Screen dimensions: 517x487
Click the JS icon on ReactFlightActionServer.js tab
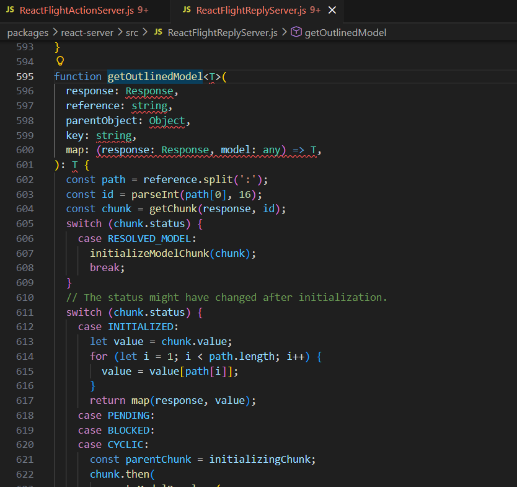(10, 11)
